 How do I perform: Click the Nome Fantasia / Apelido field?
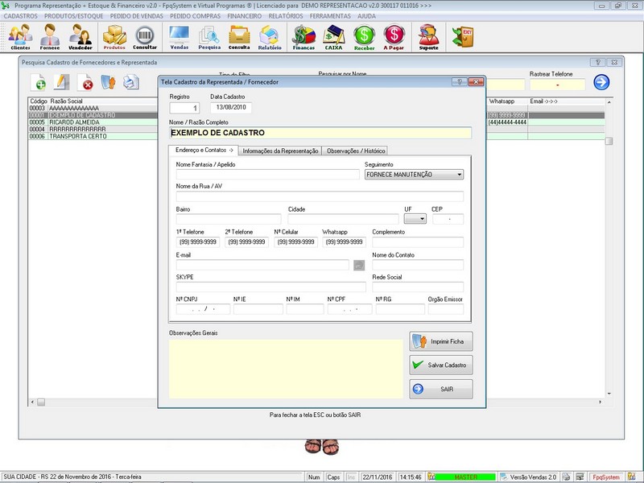tap(268, 174)
